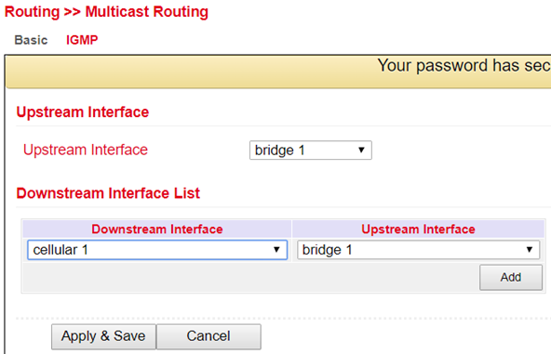This screenshot has width=551, height=354.
Task: Open the bridge 1 dropdown in the table row
Action: tap(419, 250)
